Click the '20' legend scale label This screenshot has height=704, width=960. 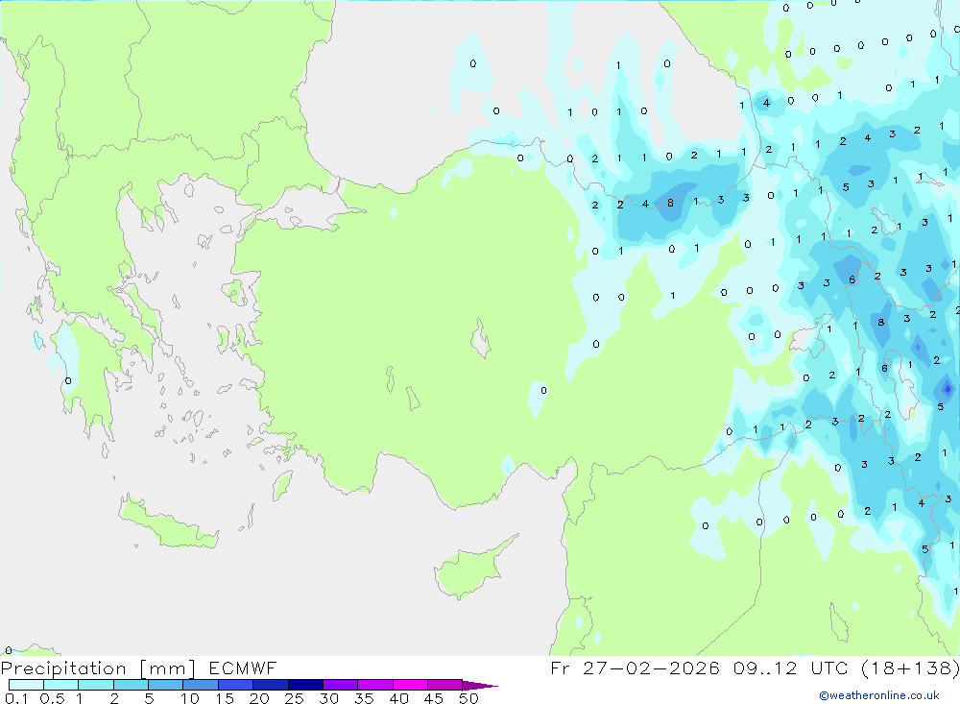coord(259,698)
